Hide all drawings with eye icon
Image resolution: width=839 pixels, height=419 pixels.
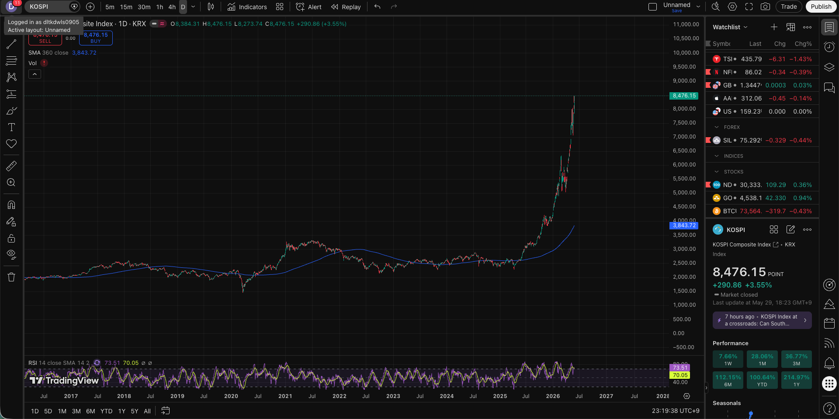11,255
